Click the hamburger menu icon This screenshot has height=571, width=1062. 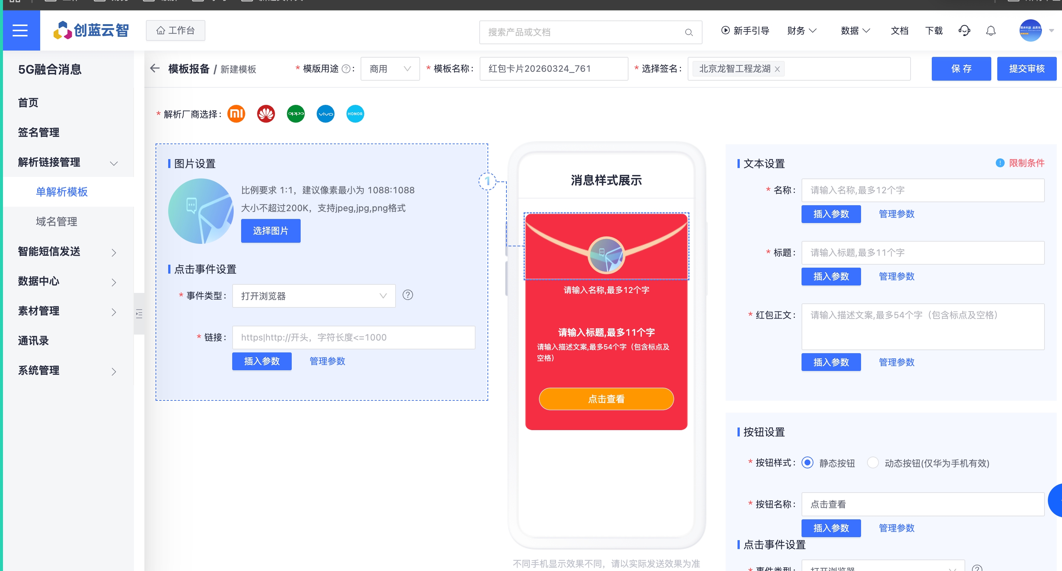point(20,30)
